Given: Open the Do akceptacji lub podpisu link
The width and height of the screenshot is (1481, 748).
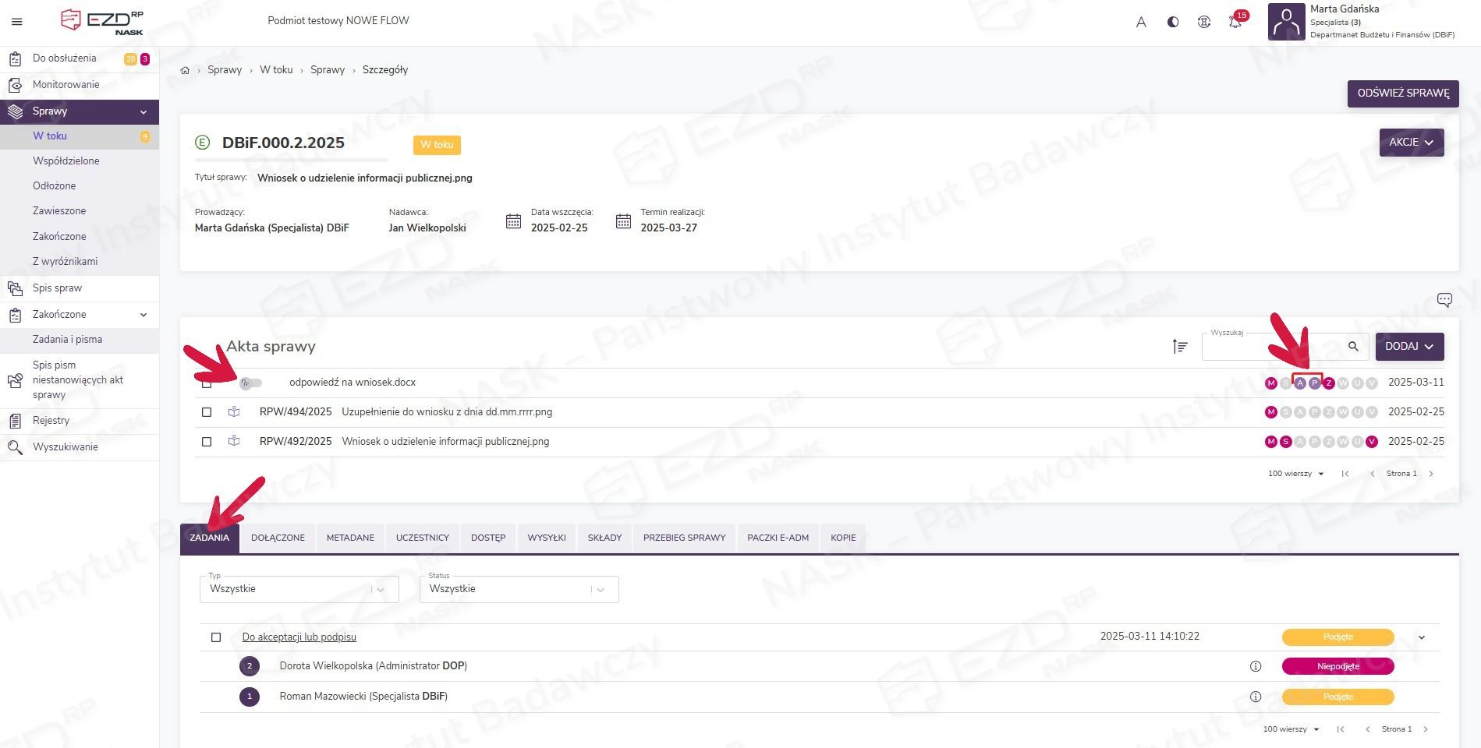Looking at the screenshot, I should (299, 637).
